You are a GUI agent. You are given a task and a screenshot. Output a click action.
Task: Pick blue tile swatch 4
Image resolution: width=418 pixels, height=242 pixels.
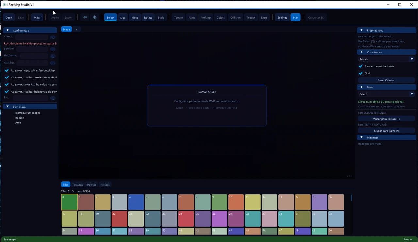pyautogui.click(x=136, y=202)
